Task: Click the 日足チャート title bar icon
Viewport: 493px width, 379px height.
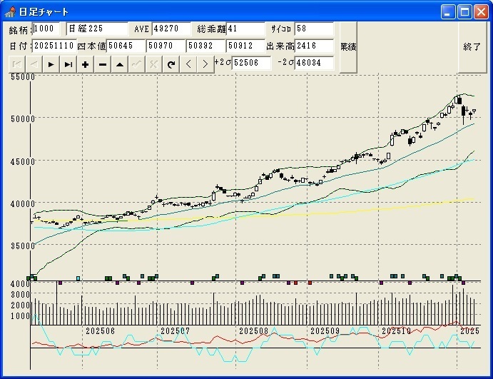Action: coord(10,12)
